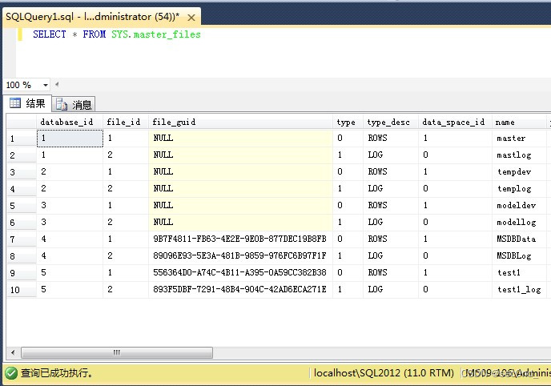Image resolution: width=551 pixels, height=386 pixels.
Task: Click the MSDBData name cell
Action: pos(520,239)
